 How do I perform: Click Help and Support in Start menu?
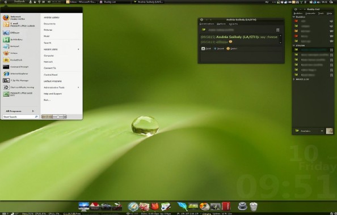pyautogui.click(x=53, y=94)
